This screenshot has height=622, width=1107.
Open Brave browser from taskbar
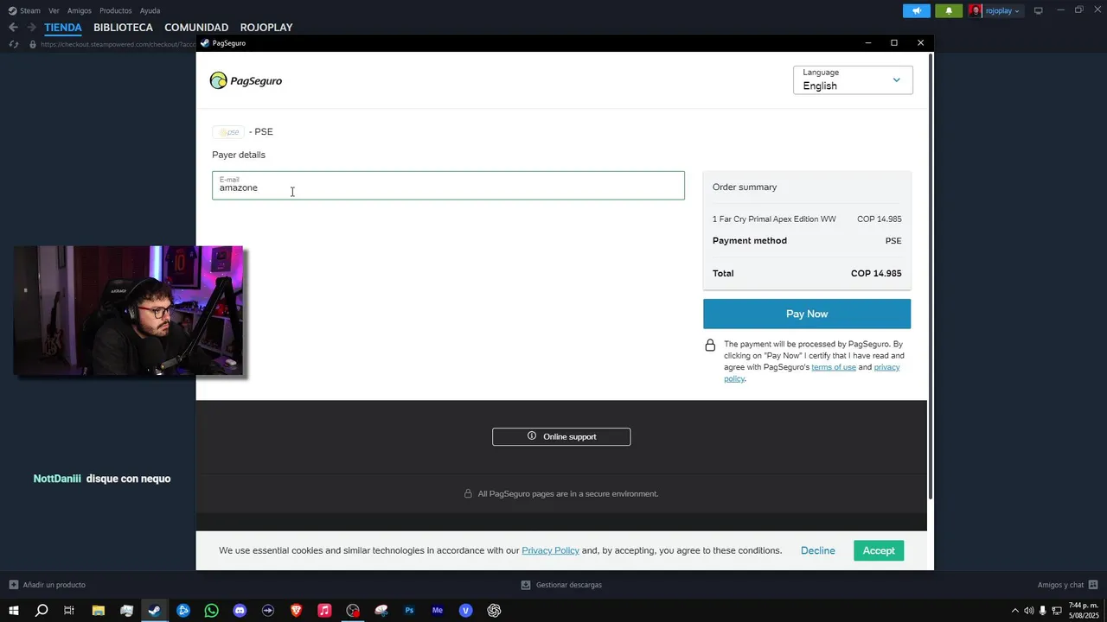pyautogui.click(x=296, y=611)
